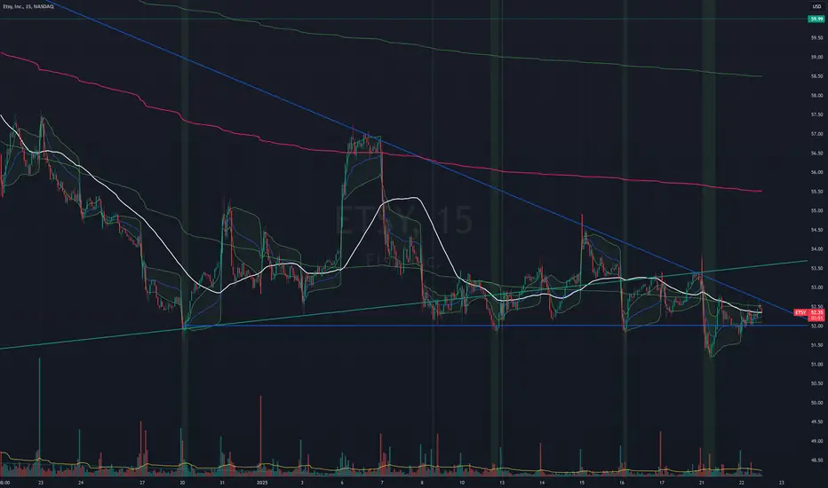
Task: Click date 15 on time axis
Action: pos(581,483)
